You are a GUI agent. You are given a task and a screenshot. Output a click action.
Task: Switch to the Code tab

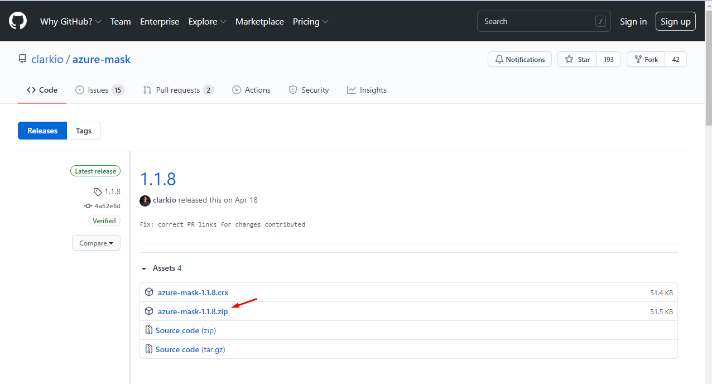click(42, 90)
